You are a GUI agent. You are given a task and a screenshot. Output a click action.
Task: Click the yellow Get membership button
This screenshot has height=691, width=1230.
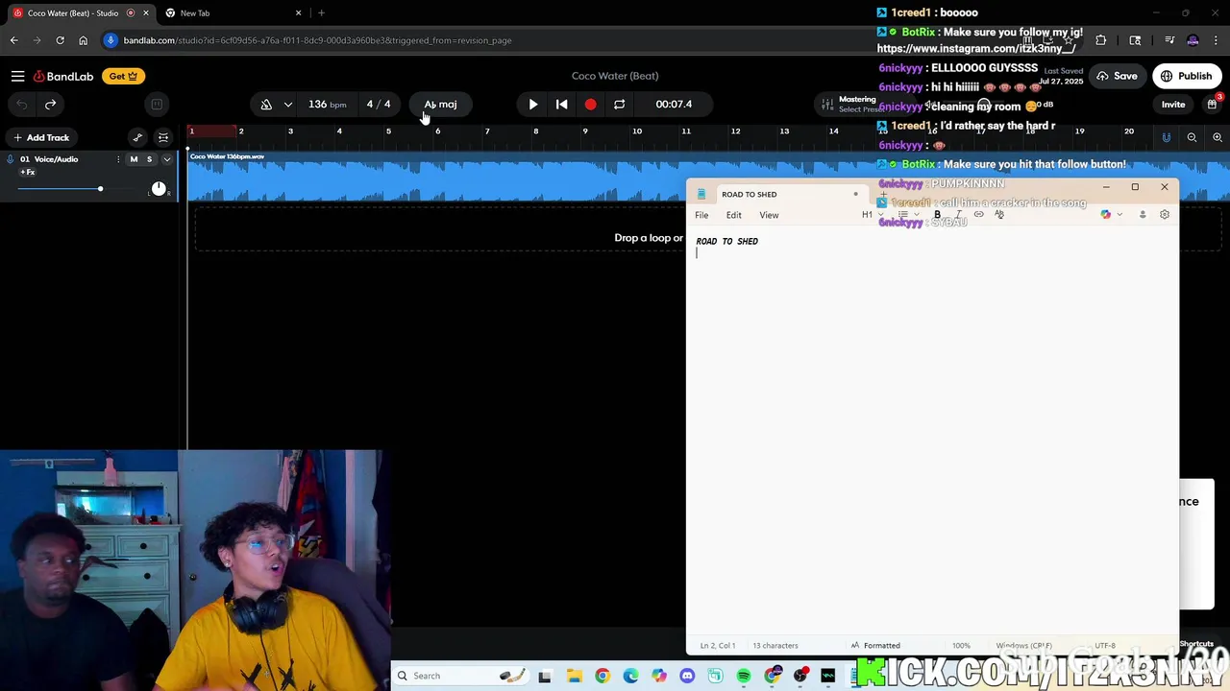(122, 76)
